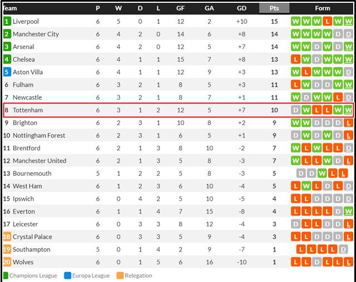This screenshot has height=282, width=356.
Task: Select the Tottenham team name
Action: (28, 110)
